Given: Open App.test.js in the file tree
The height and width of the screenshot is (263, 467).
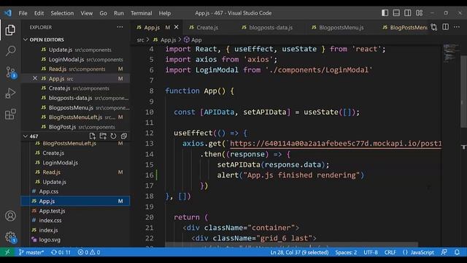Looking at the screenshot, I should (76, 211).
